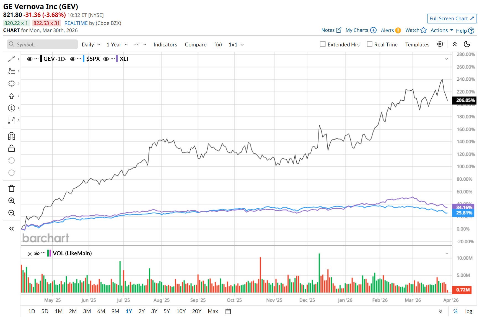
Task: Select the 1D time range
Action: pyautogui.click(x=32, y=311)
